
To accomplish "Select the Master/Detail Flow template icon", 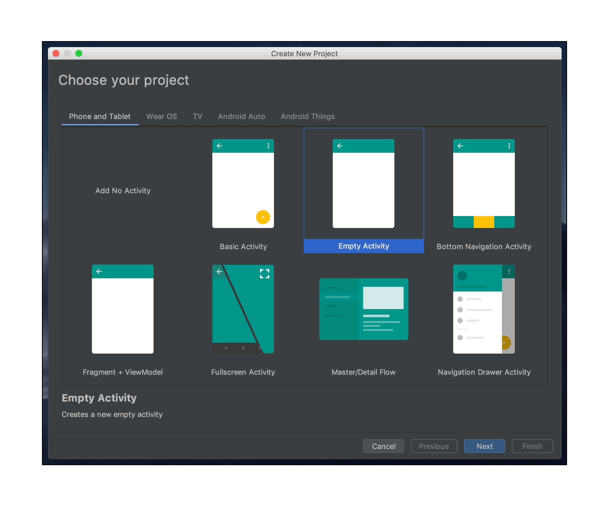I will pyautogui.click(x=363, y=309).
